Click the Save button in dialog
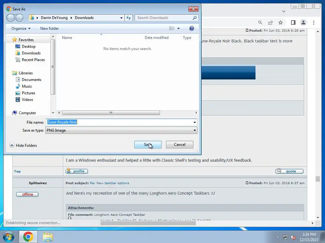This screenshot has height=243, width=325. pos(148,145)
